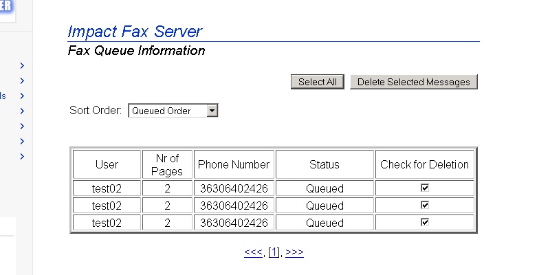Viewport: 550px width, 275px height.
Task: Click the chevron beside the 'ls' menu text
Action: coord(22,96)
